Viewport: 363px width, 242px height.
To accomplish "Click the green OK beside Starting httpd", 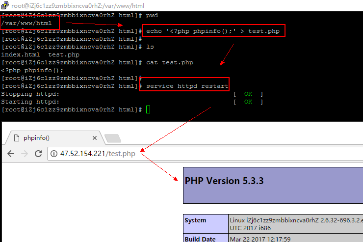I will 248,102.
